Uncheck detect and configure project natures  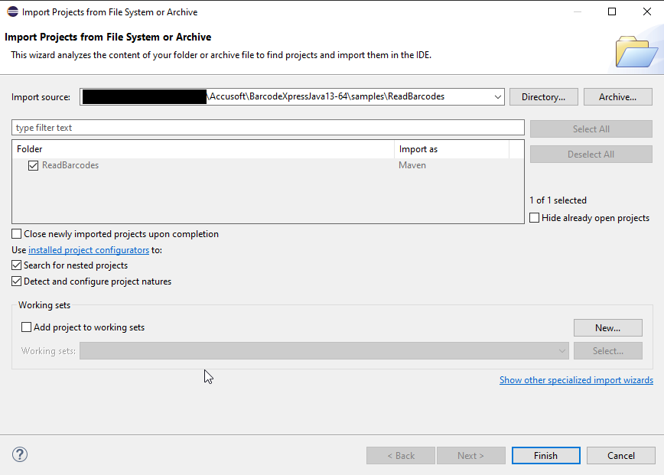pos(16,281)
